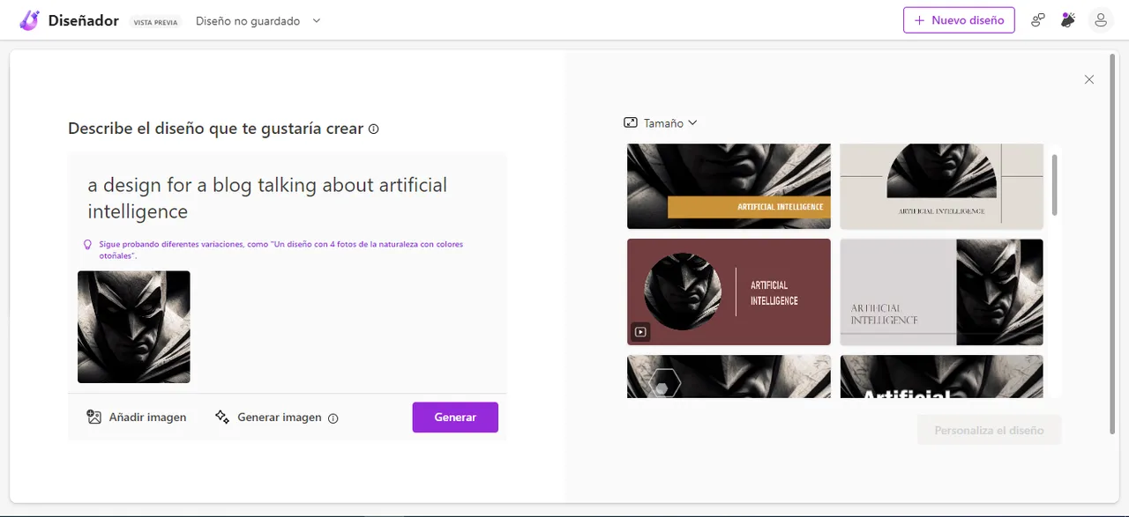
Task: Click the Tamaño aspect ratio icon
Action: tap(631, 123)
